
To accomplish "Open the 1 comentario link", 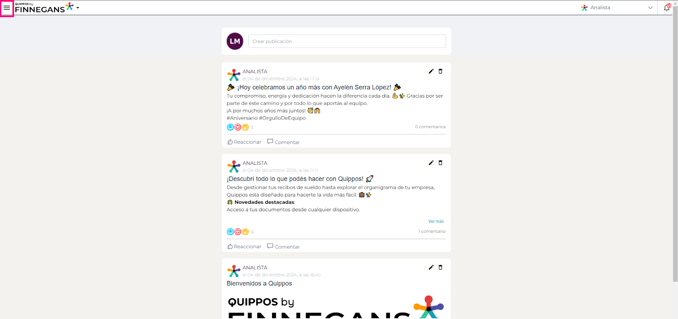I will coord(432,232).
